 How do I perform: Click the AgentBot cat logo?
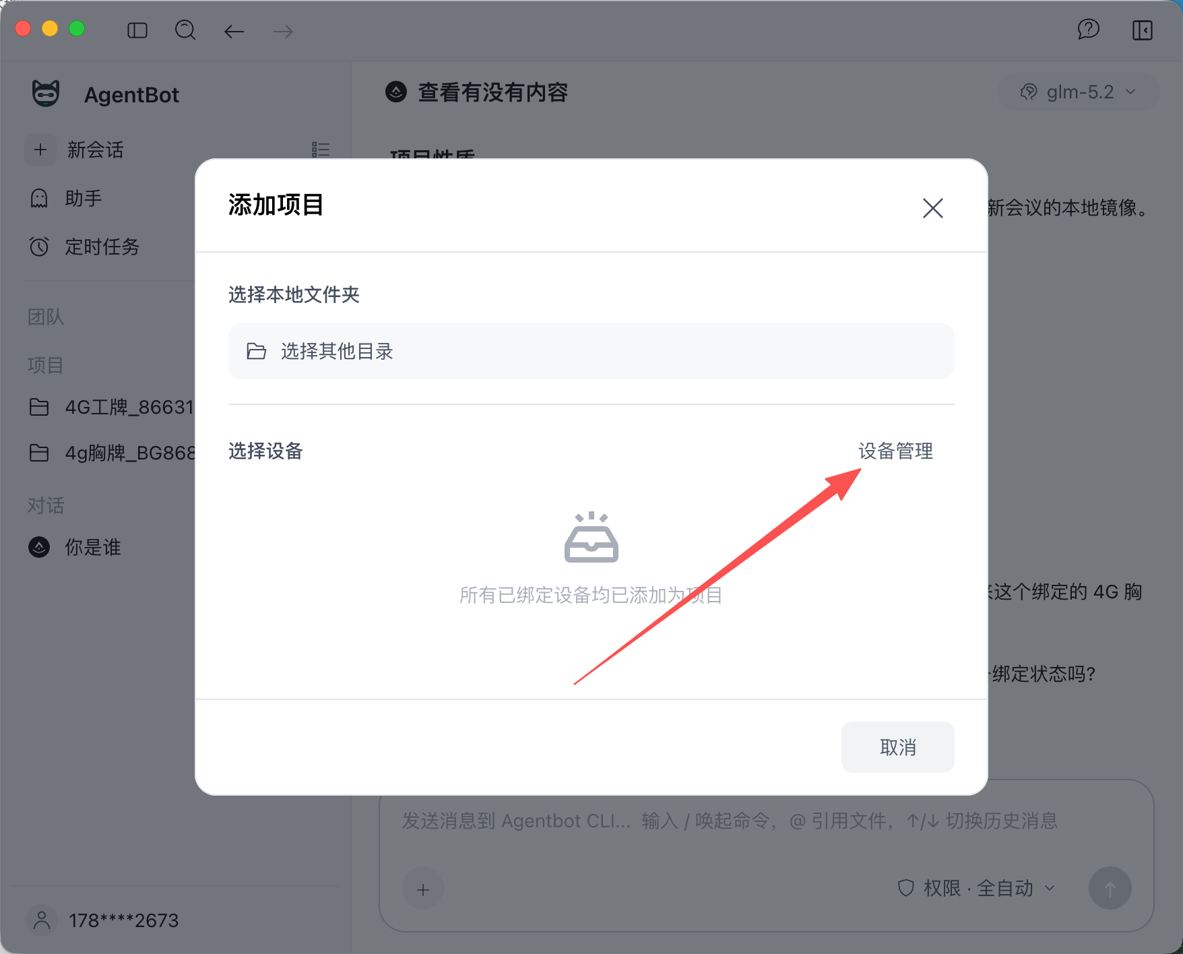coord(46,94)
